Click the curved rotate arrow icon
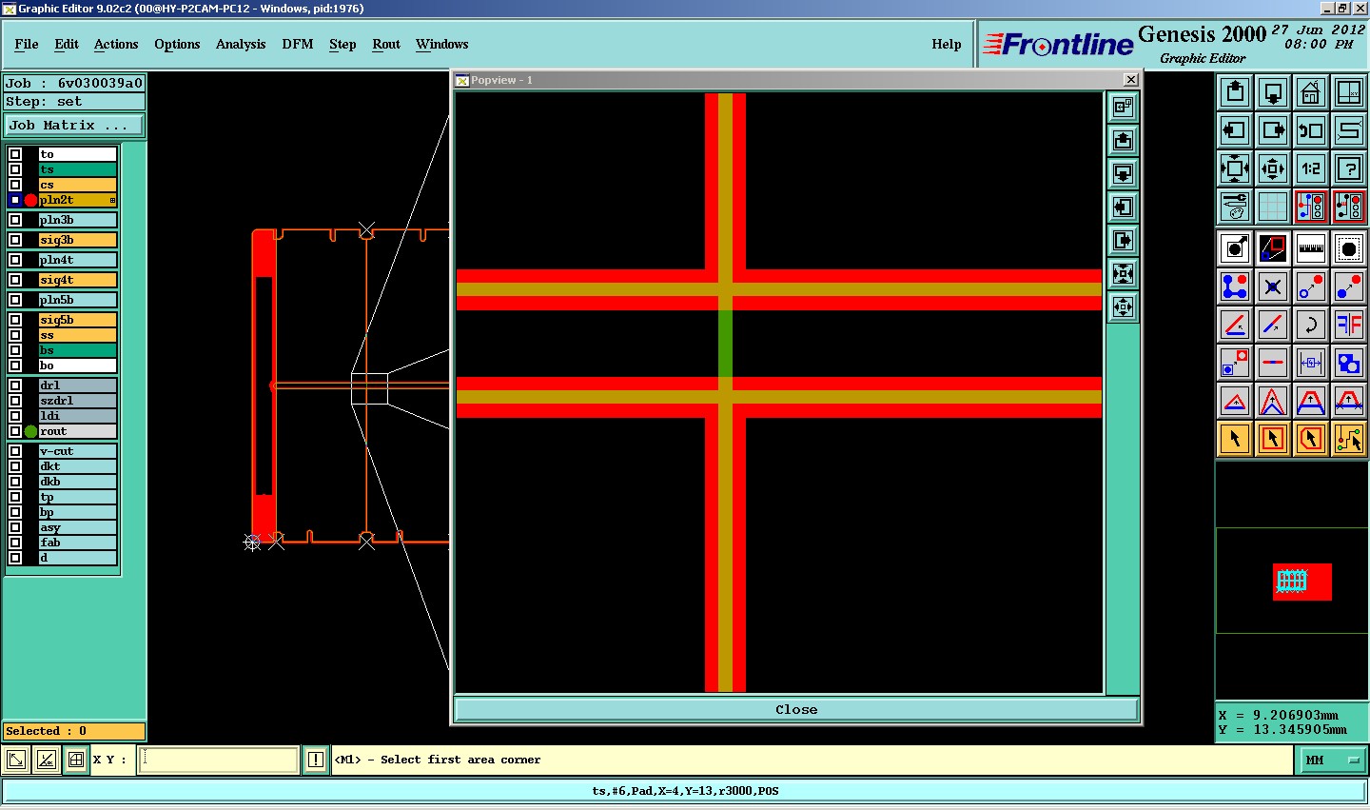Image resolution: width=1370 pixels, height=810 pixels. [x=1310, y=325]
